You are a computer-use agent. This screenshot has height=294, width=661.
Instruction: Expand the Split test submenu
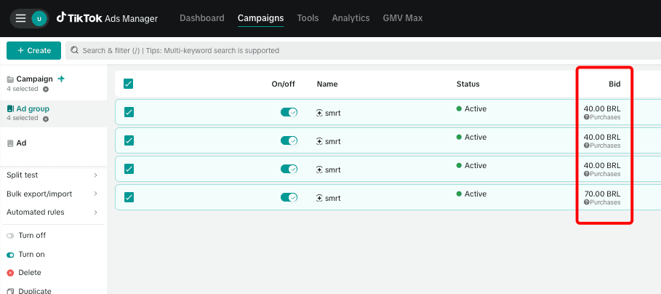tap(95, 175)
